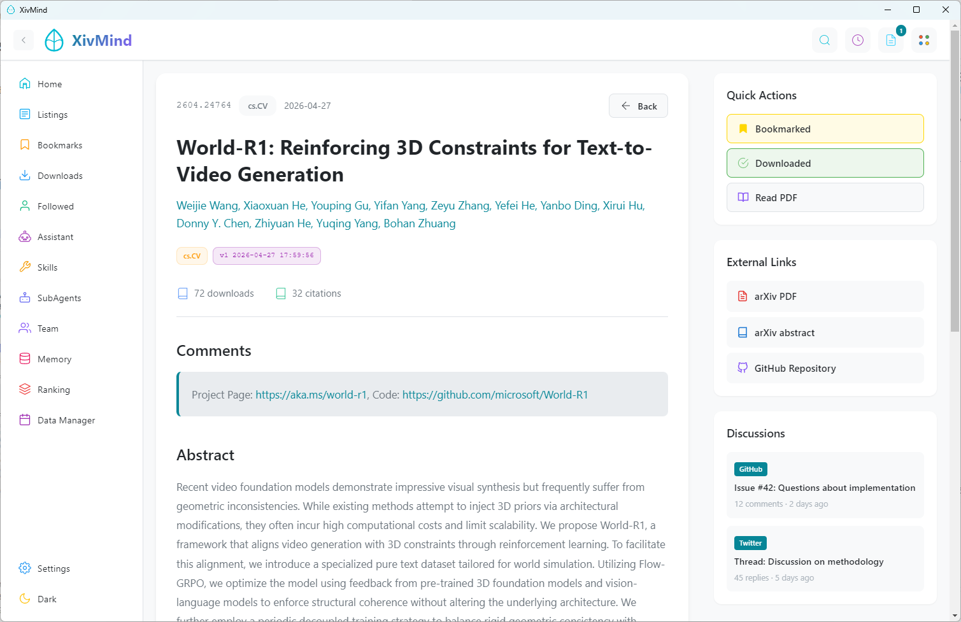Click the github.com/microsoft/World-R1 code link
Image resolution: width=961 pixels, height=622 pixels.
(495, 395)
